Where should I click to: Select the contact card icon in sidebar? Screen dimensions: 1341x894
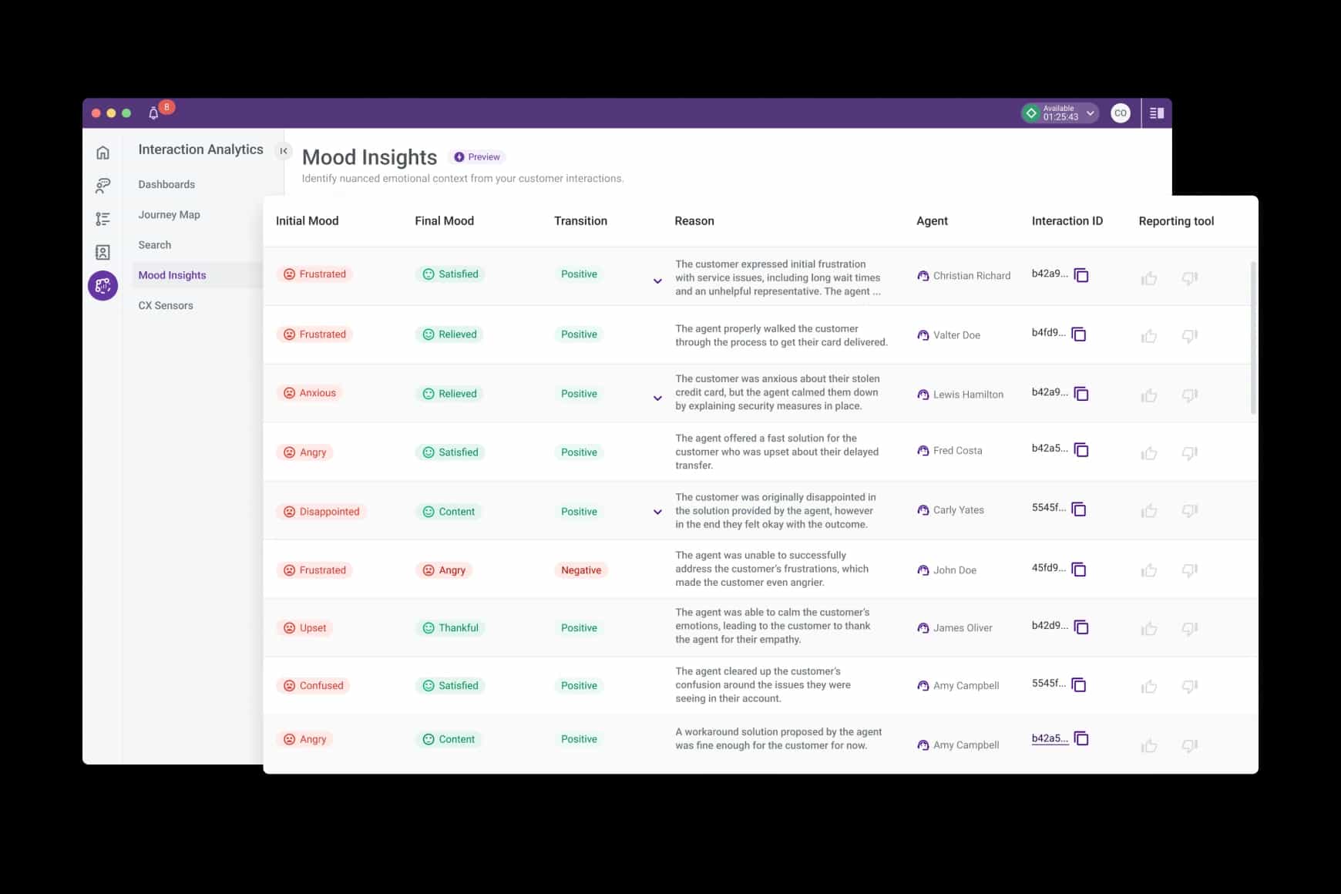(103, 252)
